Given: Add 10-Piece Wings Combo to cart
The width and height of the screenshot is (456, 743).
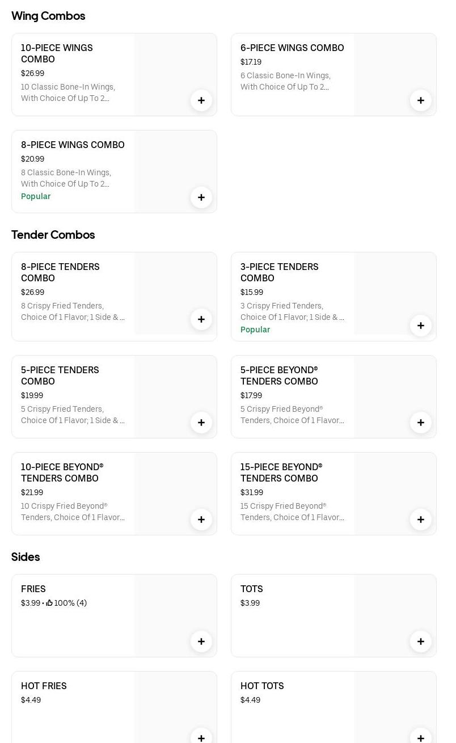Looking at the screenshot, I should point(201,100).
